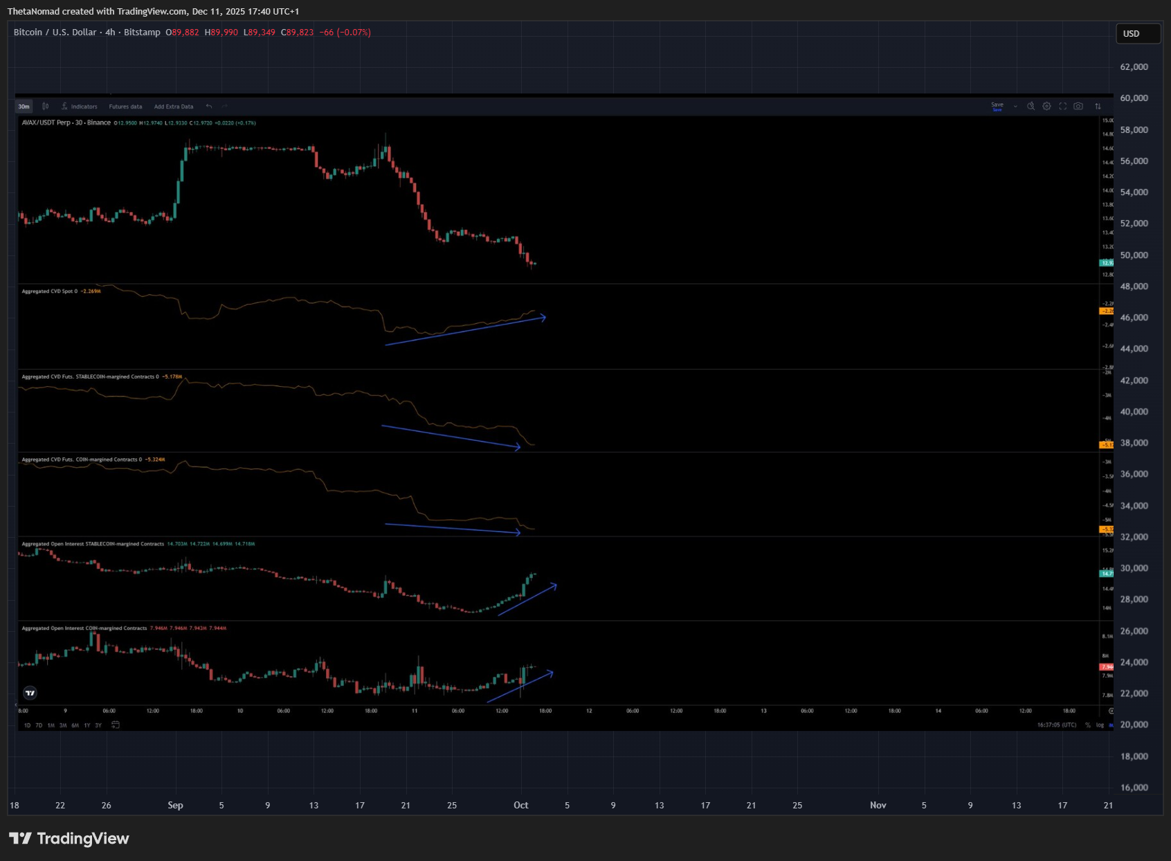1171x861 pixels.
Task: Click the 62,000 price axis label
Action: (x=1134, y=67)
